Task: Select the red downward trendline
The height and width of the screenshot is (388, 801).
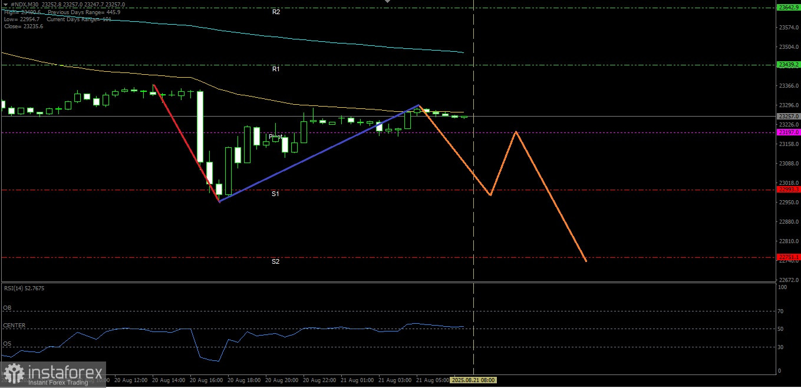Action: coord(186,143)
